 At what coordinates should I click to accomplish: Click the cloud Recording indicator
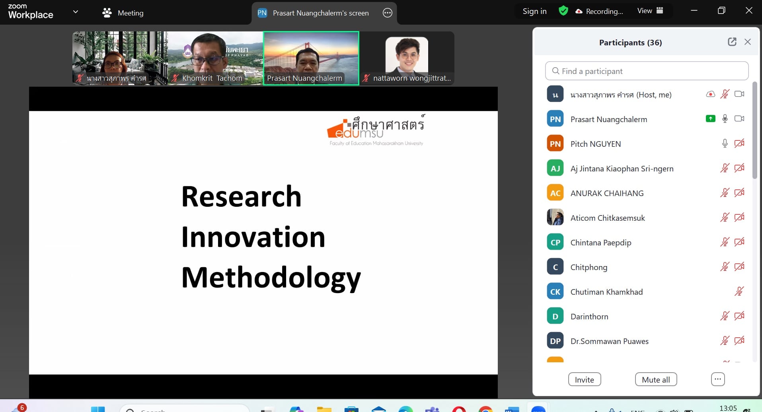(599, 11)
